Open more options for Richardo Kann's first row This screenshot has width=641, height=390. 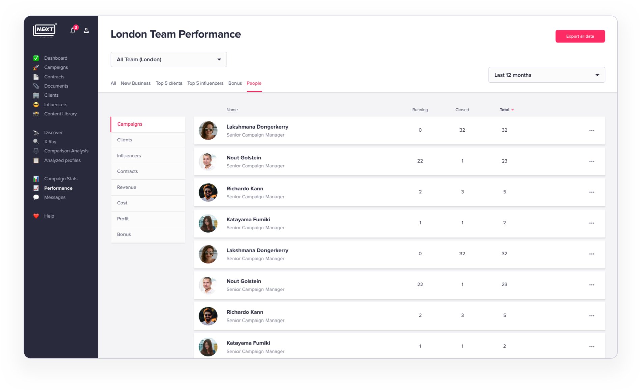(x=592, y=192)
